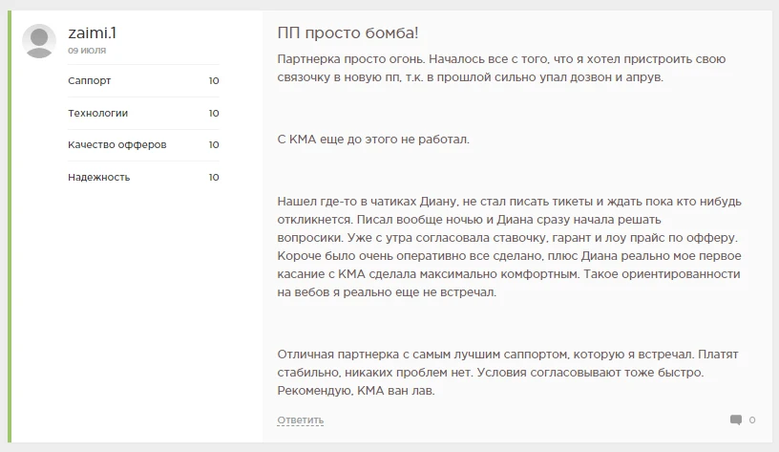Click the line 'С КМА еще до этого не работал.'
779x452 pixels.
[x=373, y=140]
